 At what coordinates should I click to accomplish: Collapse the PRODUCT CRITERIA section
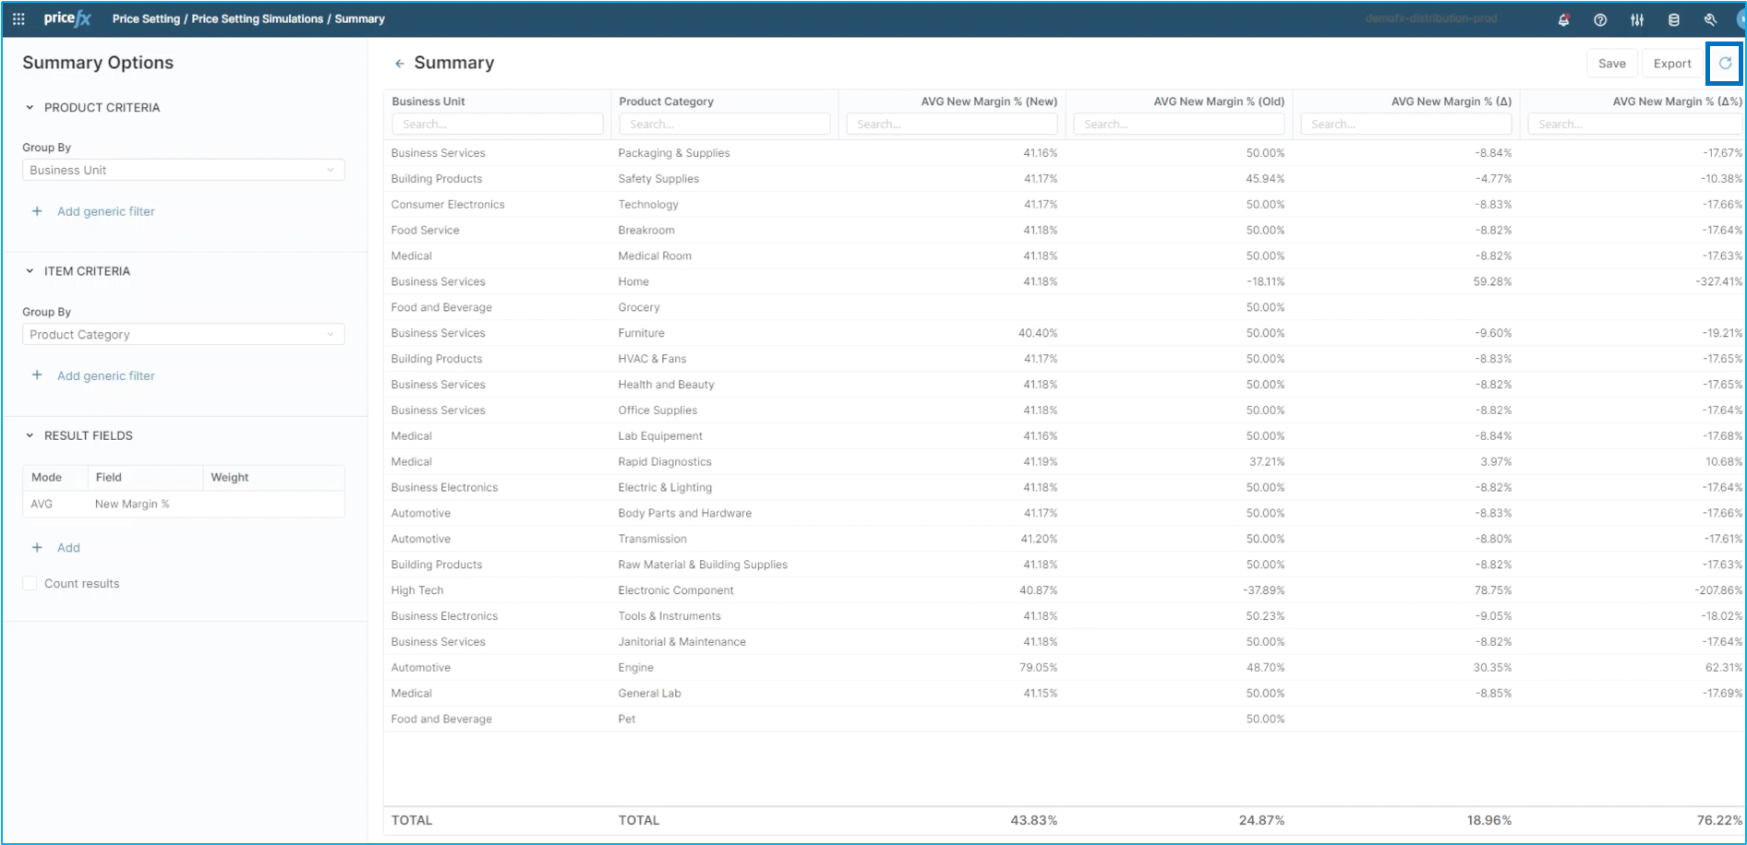pyautogui.click(x=30, y=108)
